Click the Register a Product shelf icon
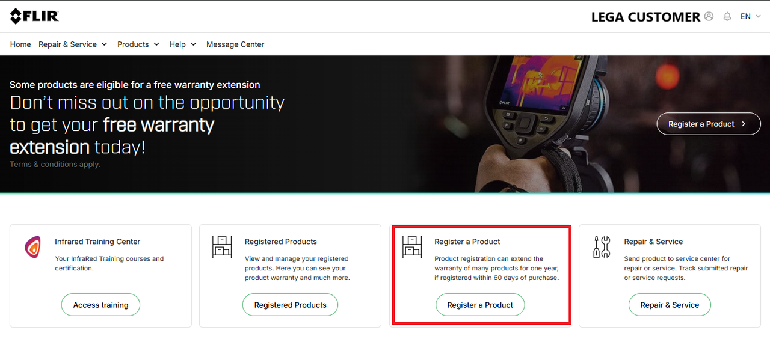This screenshot has height=354, width=770. (x=412, y=247)
